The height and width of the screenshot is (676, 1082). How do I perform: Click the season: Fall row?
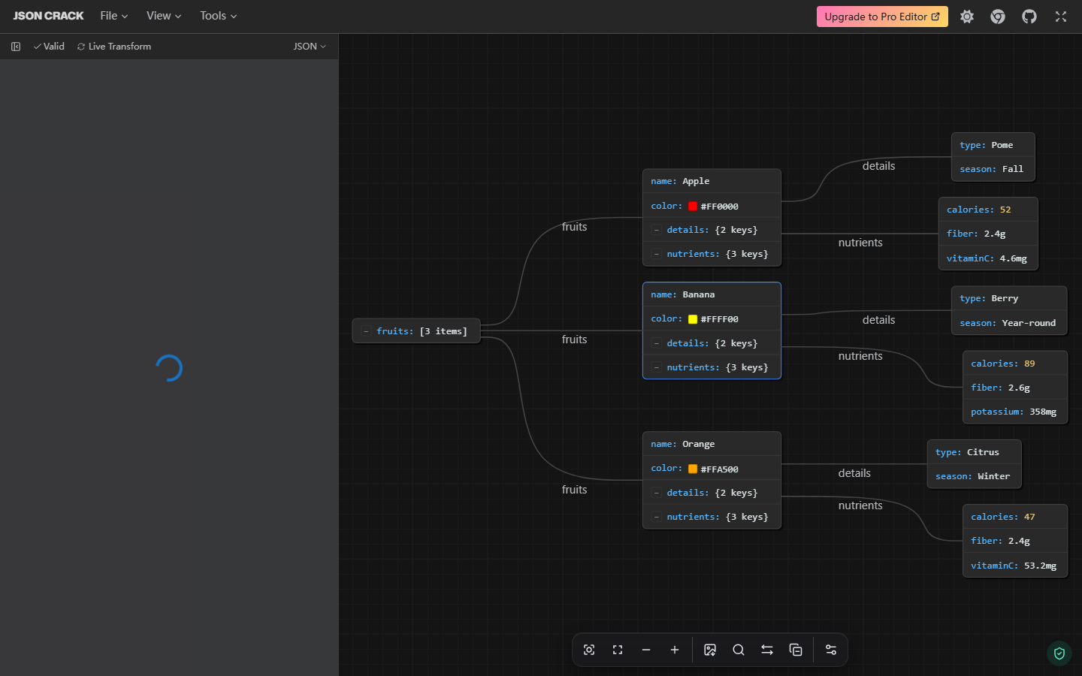[x=993, y=169]
